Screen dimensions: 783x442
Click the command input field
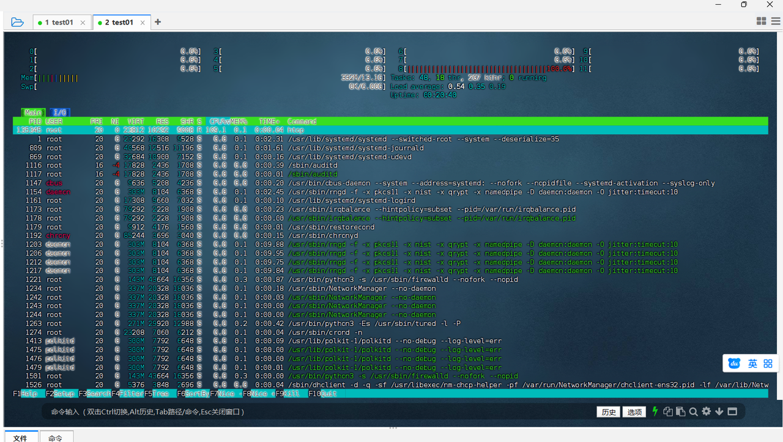[306, 412]
